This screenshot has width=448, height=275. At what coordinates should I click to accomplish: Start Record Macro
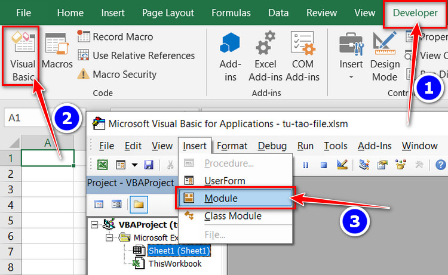click(115, 37)
